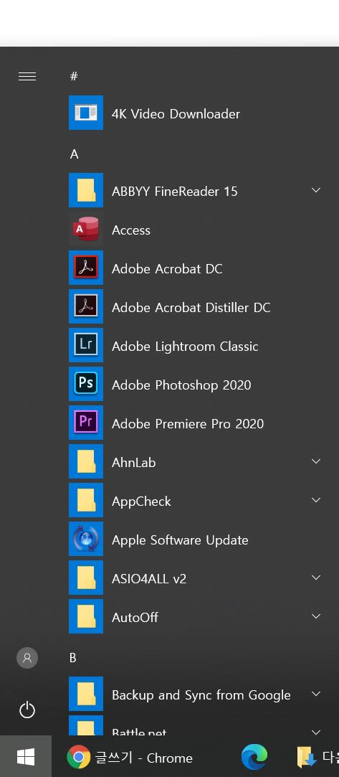This screenshot has width=339, height=777.
Task: Launch Access from its red icon
Action: [85, 230]
